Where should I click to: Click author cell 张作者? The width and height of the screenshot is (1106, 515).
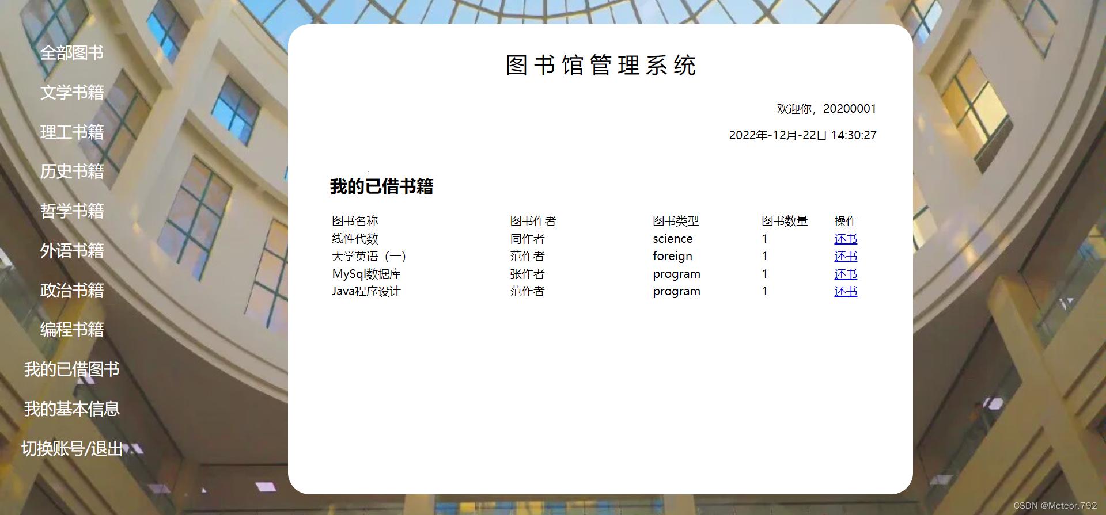pos(527,274)
